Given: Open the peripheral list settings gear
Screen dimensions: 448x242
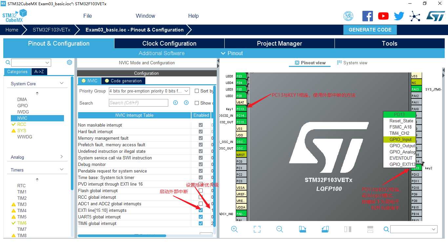Looking at the screenshot, I should [70, 62].
